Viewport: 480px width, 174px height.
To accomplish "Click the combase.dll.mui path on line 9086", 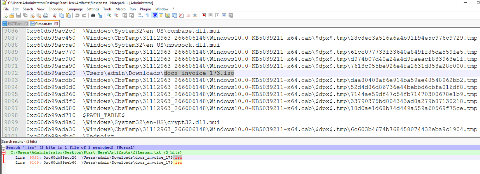I will point(151,31).
